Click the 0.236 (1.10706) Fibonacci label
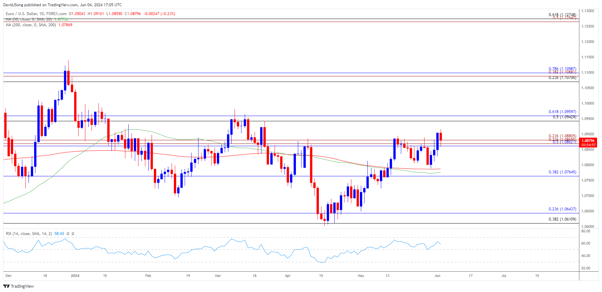602x292 pixels. point(562,78)
